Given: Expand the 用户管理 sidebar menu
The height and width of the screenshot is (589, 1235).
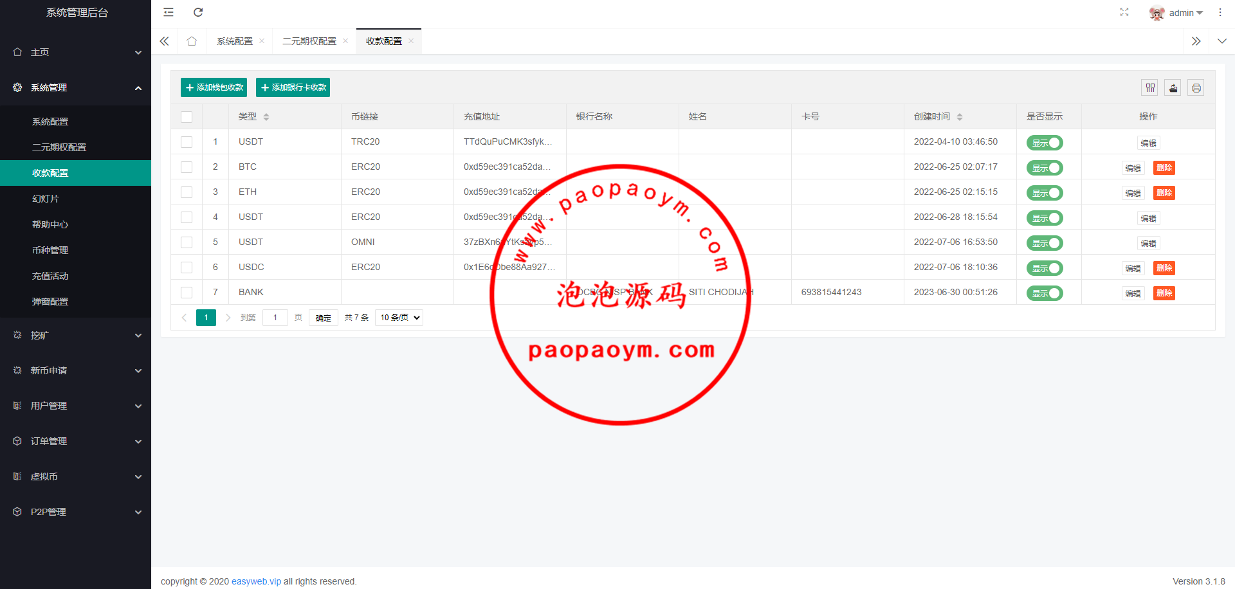Looking at the screenshot, I should (x=75, y=406).
